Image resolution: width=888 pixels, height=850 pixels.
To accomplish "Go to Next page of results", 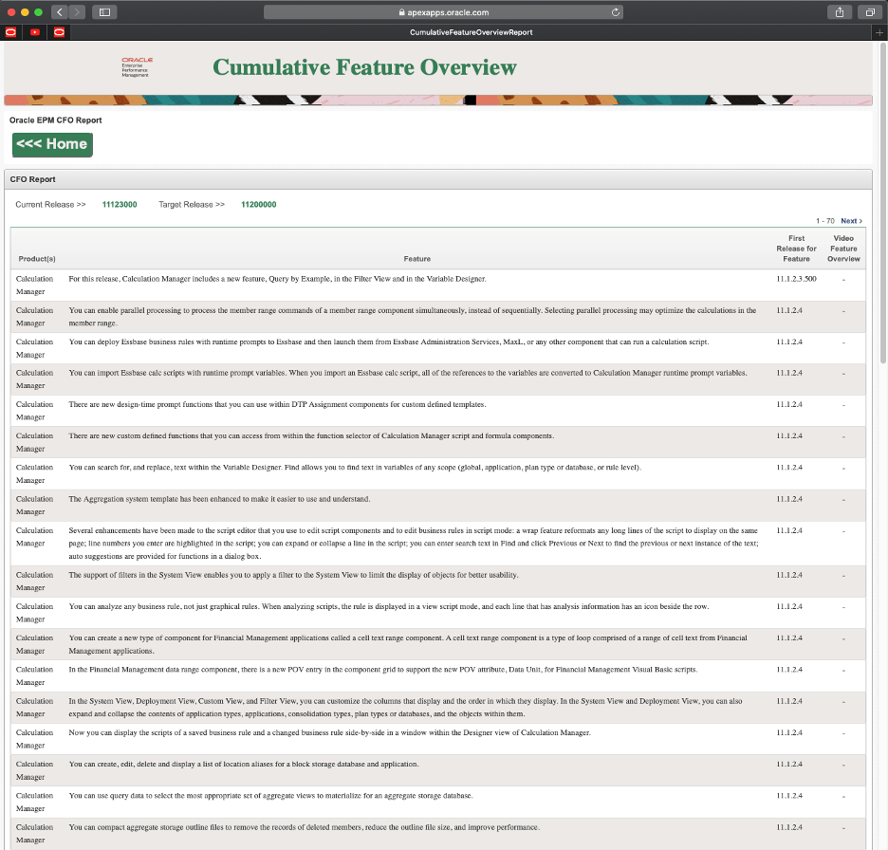I will pyautogui.click(x=851, y=221).
